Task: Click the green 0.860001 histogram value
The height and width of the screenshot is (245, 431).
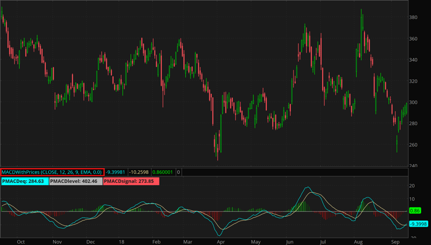Action: click(162, 172)
